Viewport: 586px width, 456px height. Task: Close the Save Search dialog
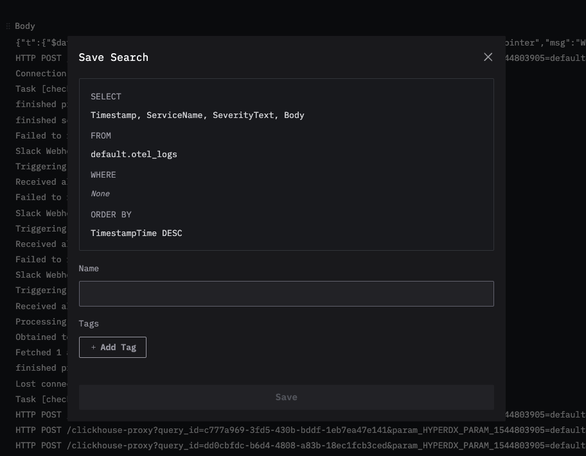488,57
